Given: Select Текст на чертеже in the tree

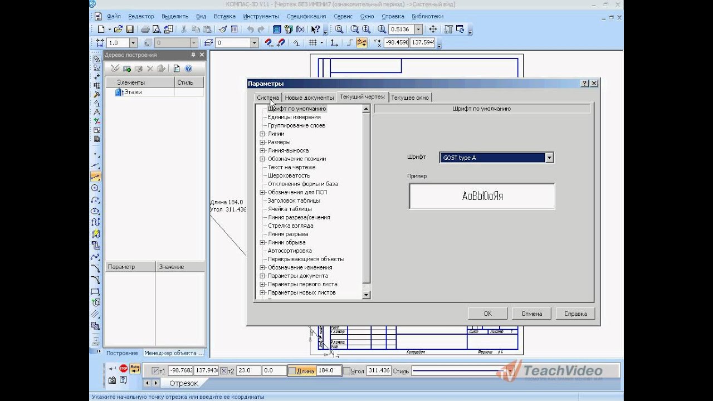Looking at the screenshot, I should (291, 167).
